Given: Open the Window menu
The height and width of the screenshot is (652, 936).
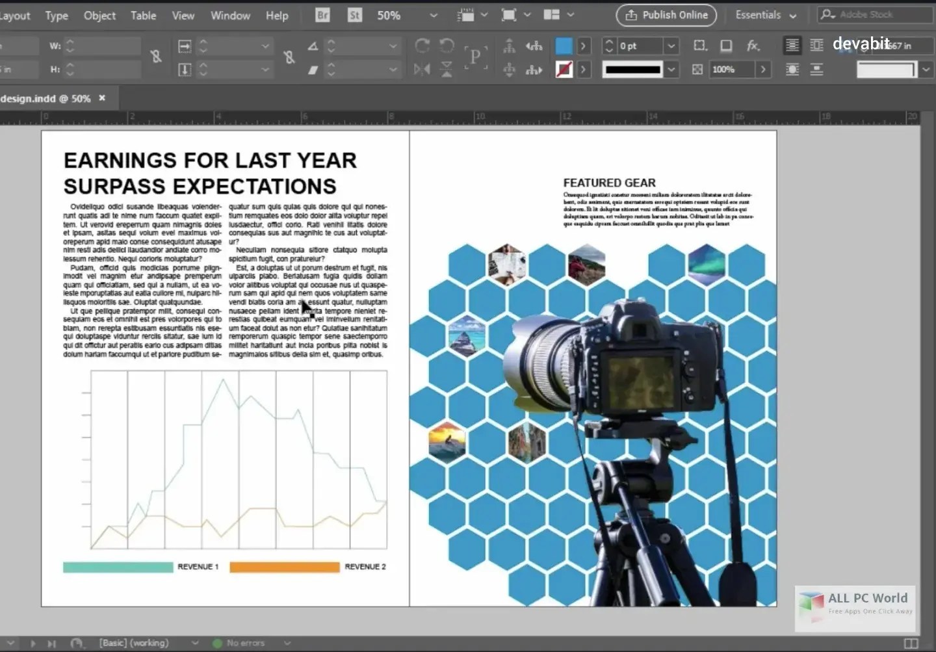Looking at the screenshot, I should point(230,15).
